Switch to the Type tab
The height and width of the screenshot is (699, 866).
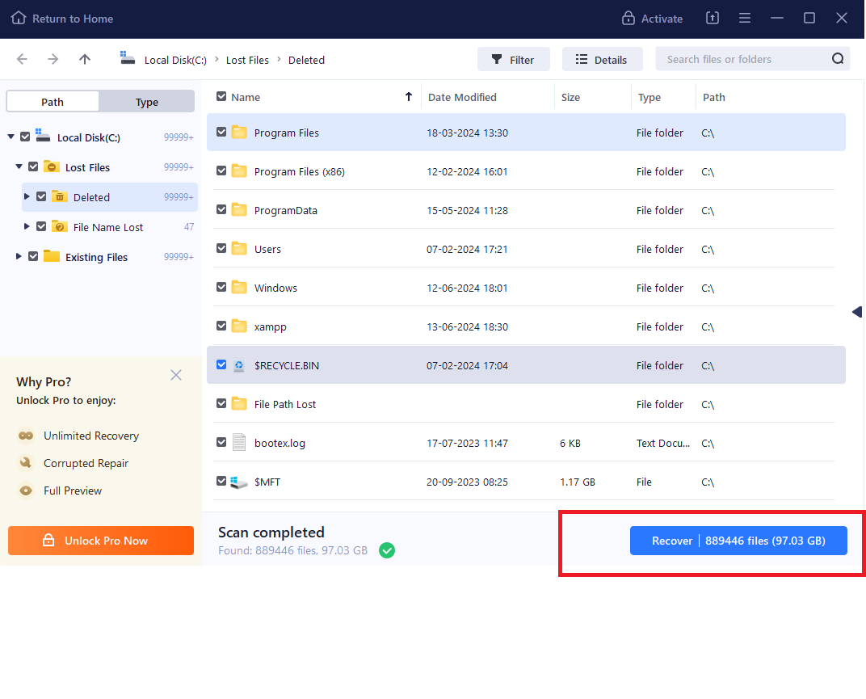(147, 102)
